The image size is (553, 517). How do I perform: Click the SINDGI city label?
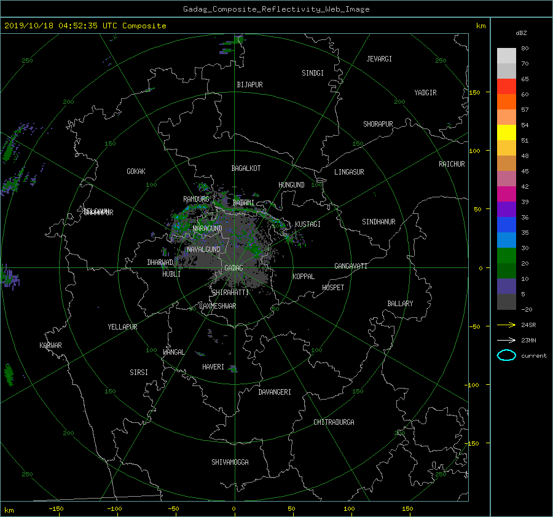pos(313,73)
